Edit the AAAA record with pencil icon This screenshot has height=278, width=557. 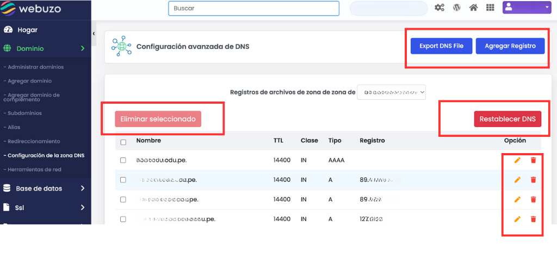coord(517,160)
